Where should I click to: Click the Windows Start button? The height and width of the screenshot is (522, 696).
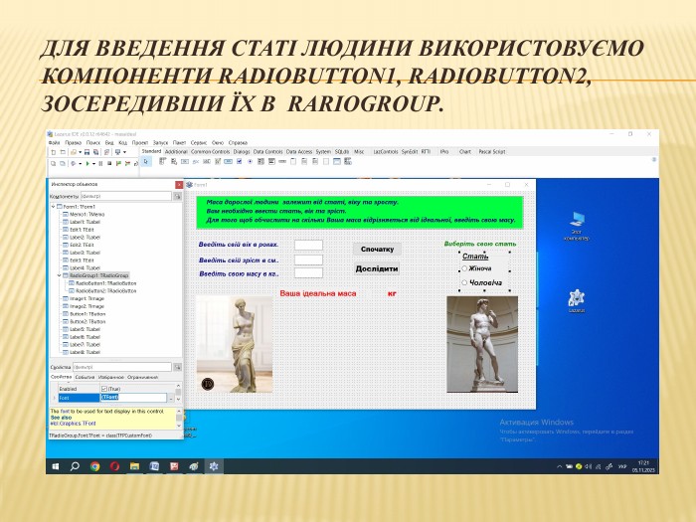[x=56, y=466]
